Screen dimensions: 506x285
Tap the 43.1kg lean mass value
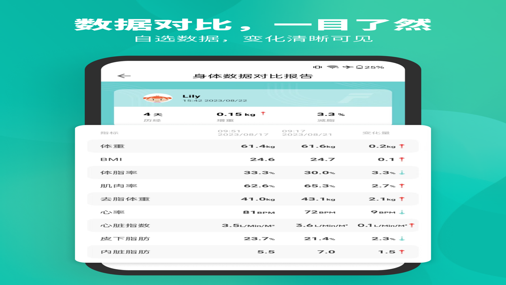pyautogui.click(x=318, y=199)
